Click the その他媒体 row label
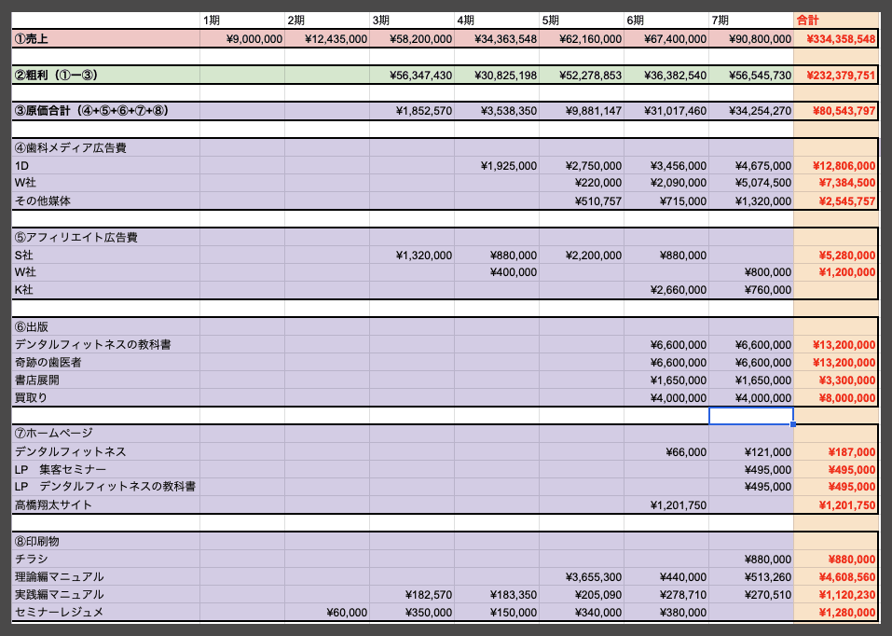Screen dimensions: 892x636 106,201
